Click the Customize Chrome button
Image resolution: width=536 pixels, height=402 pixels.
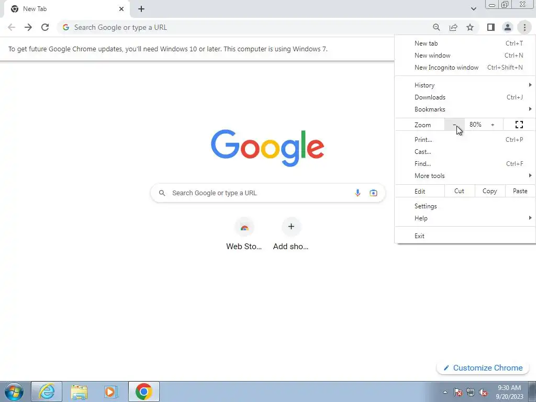coord(483,368)
